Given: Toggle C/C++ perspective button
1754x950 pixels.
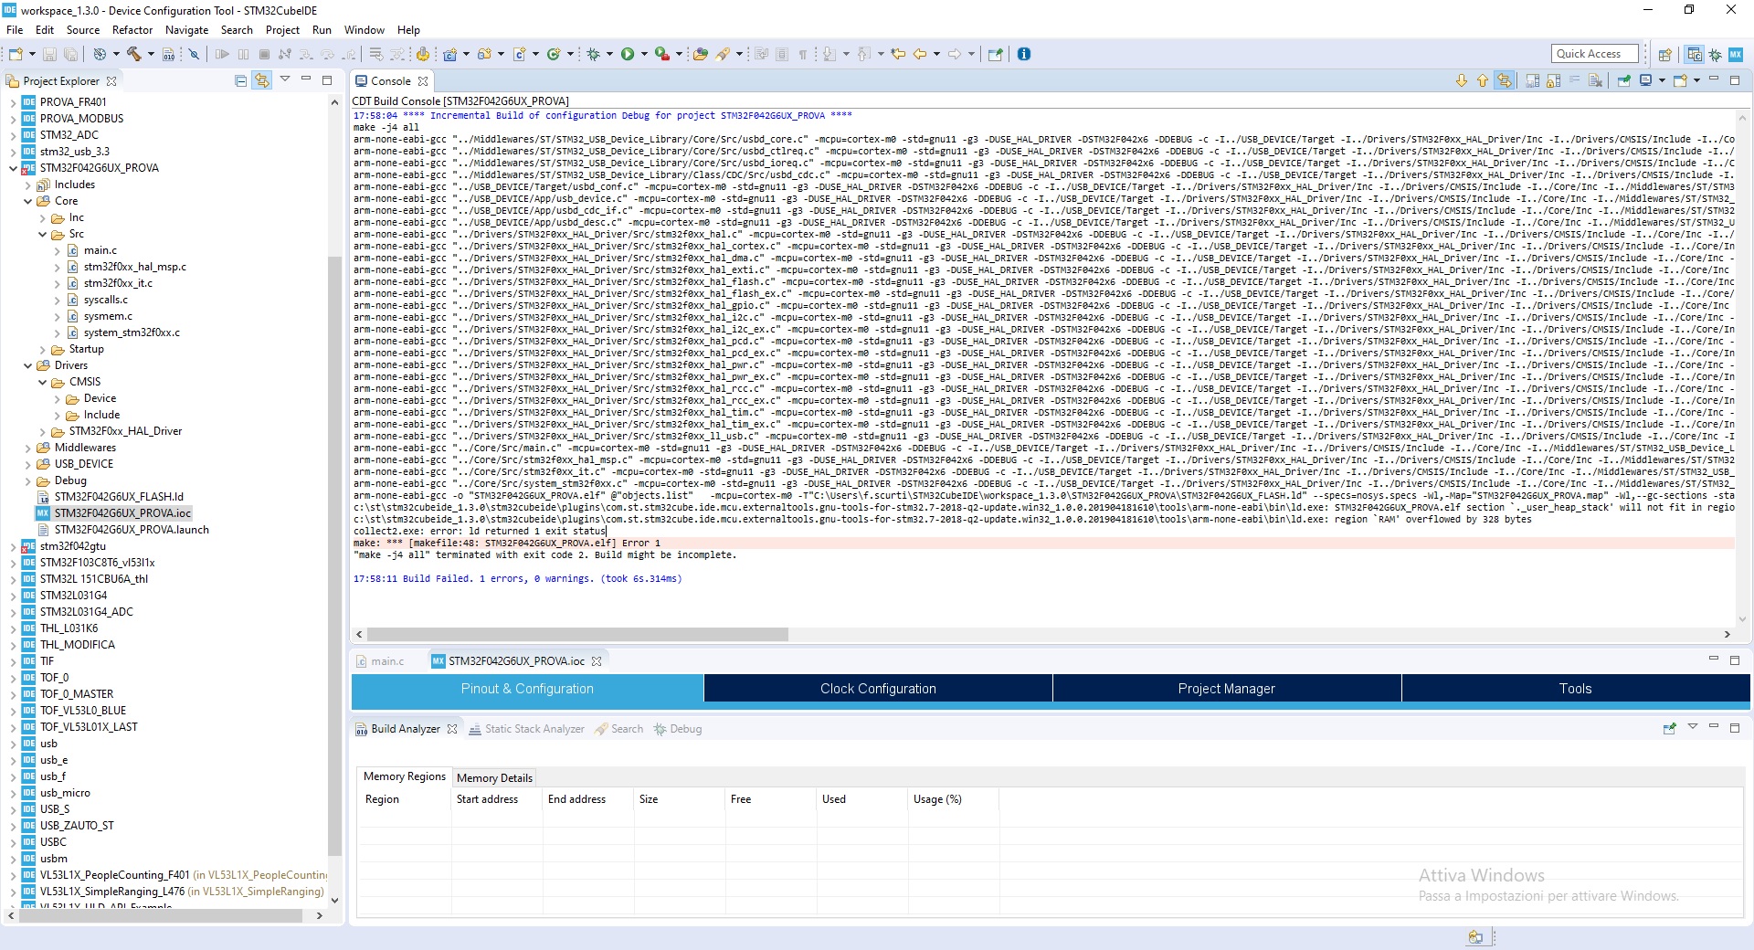Looking at the screenshot, I should (1695, 55).
